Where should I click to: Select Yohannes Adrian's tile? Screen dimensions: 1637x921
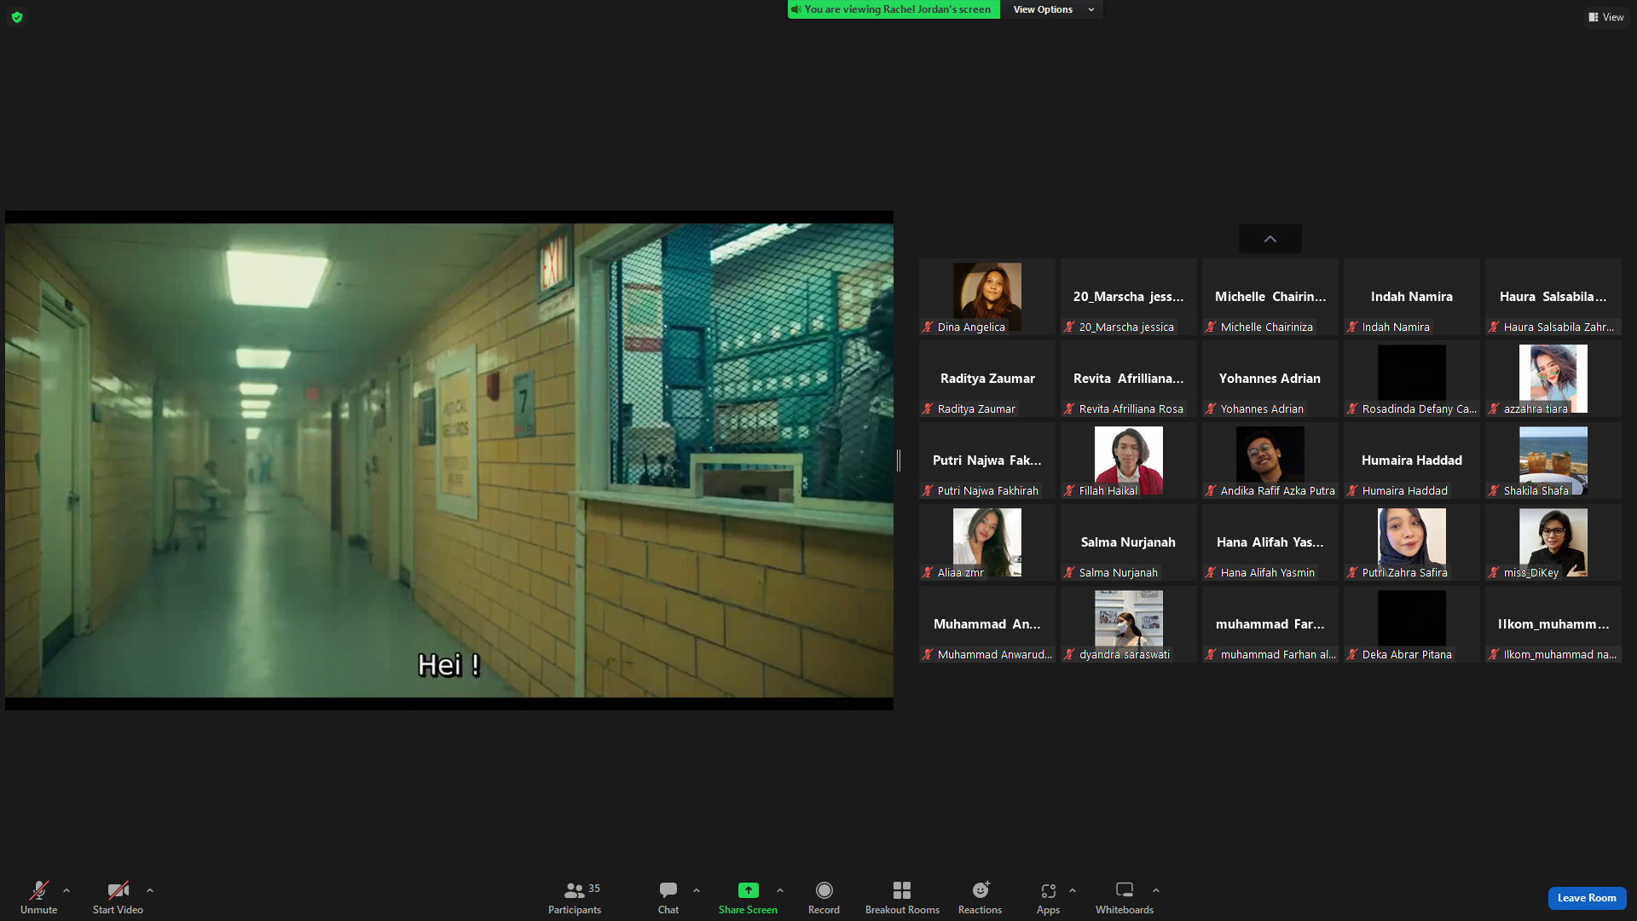click(x=1270, y=379)
